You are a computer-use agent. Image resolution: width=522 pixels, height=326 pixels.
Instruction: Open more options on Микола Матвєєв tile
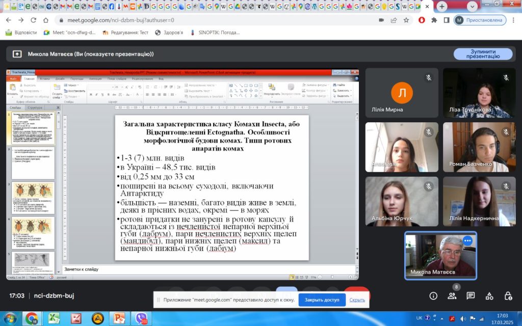point(467,241)
